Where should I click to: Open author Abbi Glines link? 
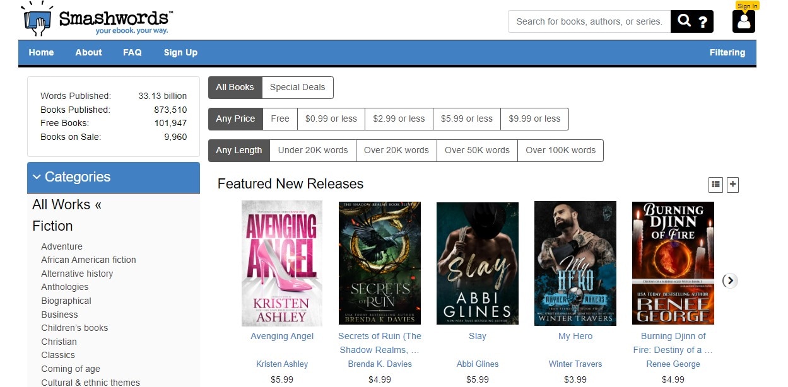click(478, 364)
